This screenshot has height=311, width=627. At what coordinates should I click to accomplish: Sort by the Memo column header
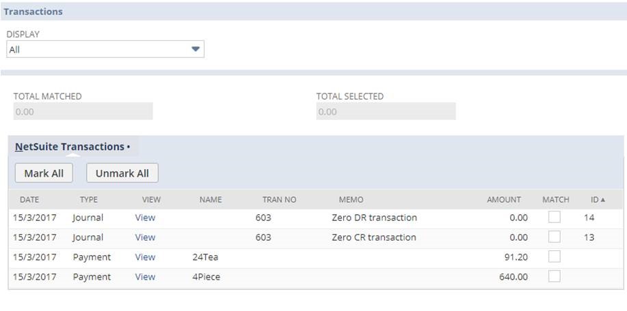(x=351, y=200)
